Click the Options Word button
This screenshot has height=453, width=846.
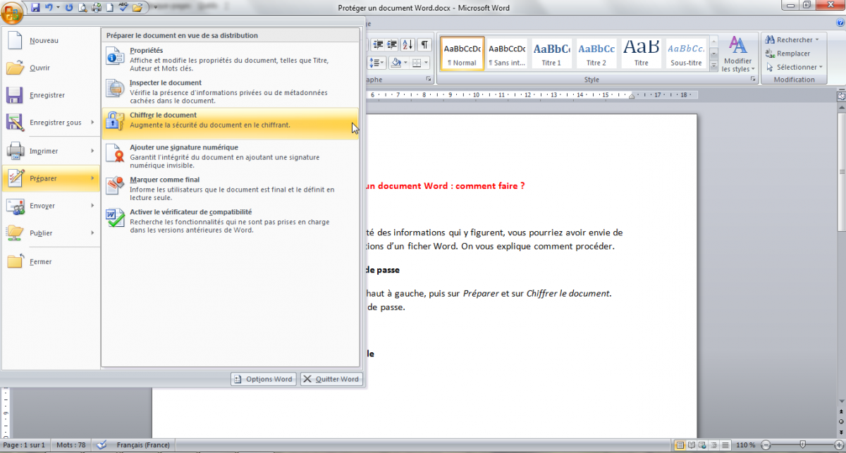[263, 379]
